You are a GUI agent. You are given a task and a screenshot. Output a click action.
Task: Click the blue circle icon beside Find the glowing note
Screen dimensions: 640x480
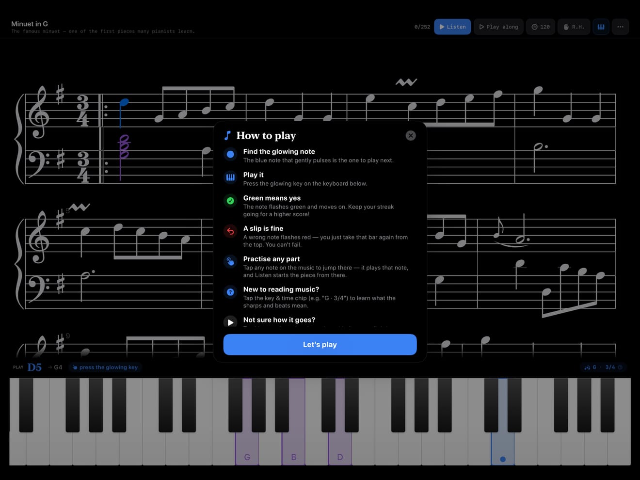(230, 154)
